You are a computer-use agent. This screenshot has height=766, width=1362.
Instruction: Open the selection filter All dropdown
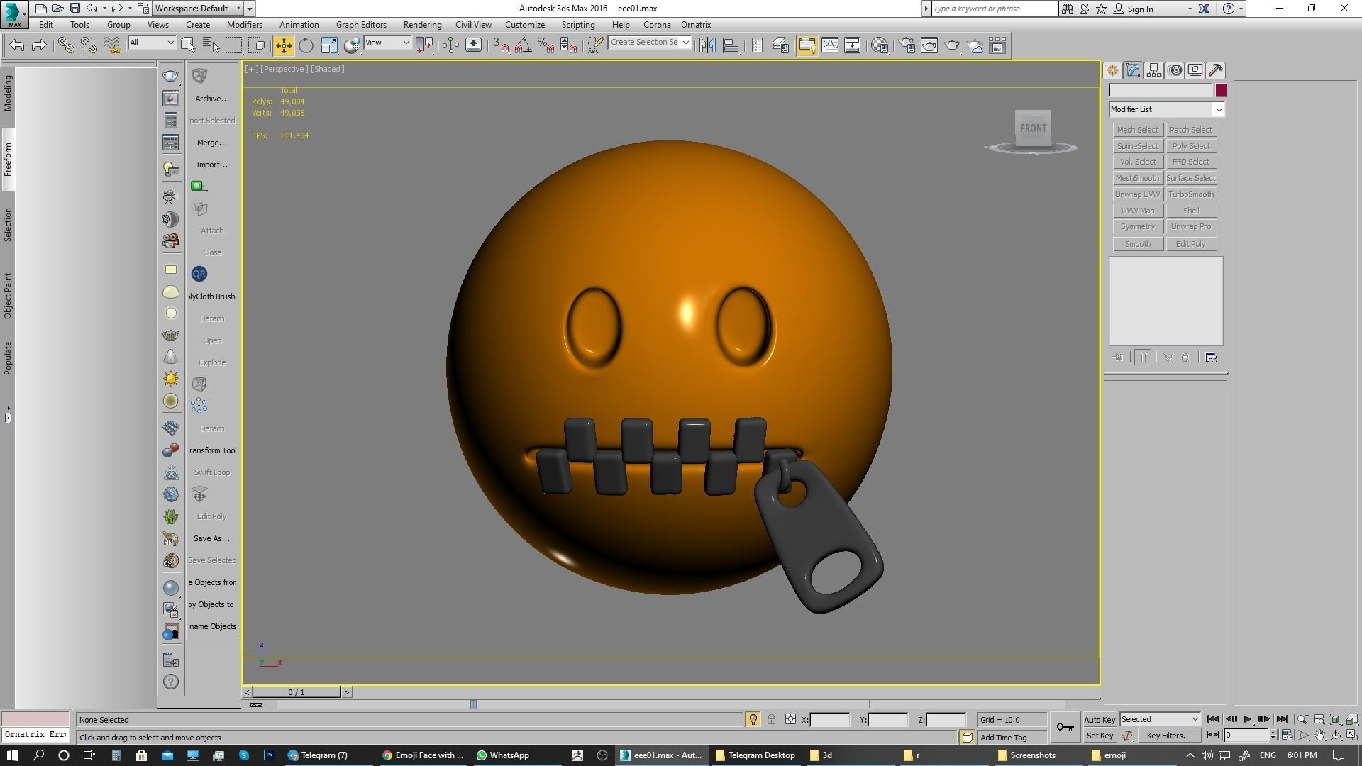151,43
